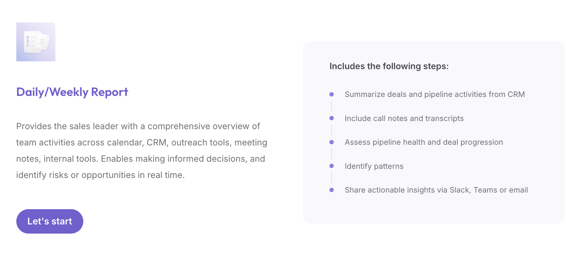Click the connector line below Assess pipeline bullet
The height and width of the screenshot is (259, 580).
pos(331,154)
